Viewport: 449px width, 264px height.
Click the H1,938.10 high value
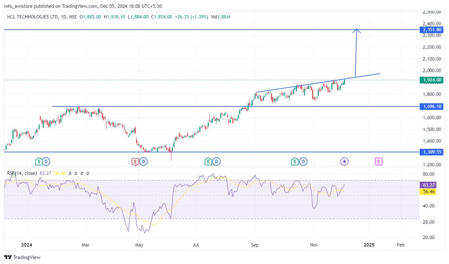(114, 16)
